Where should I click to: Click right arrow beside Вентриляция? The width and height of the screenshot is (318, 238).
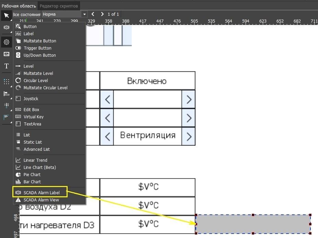pyautogui.click(x=189, y=136)
